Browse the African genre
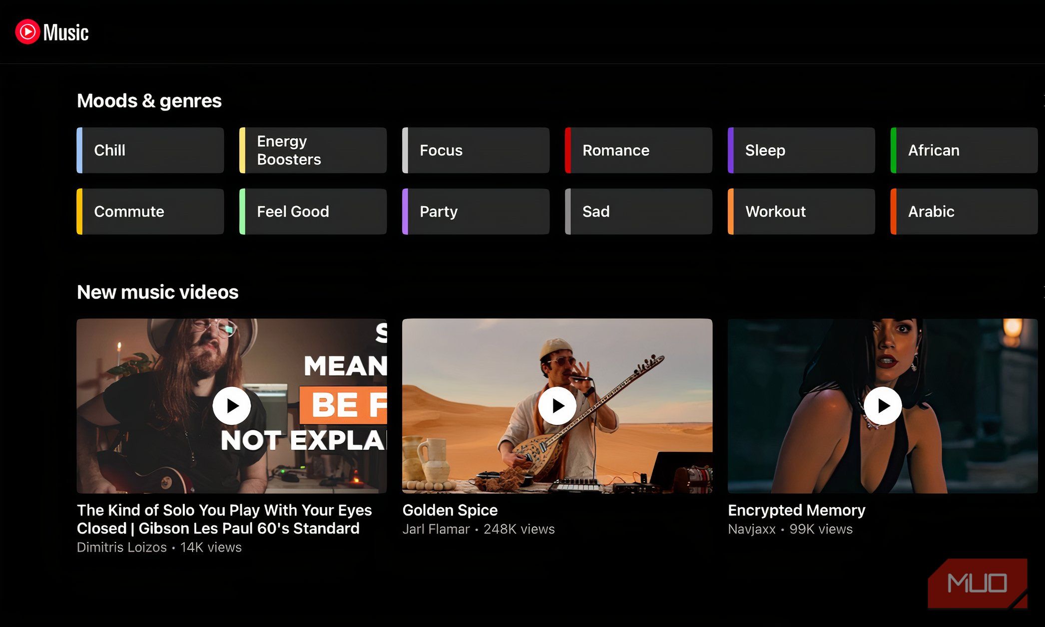1045x627 pixels. (x=964, y=150)
